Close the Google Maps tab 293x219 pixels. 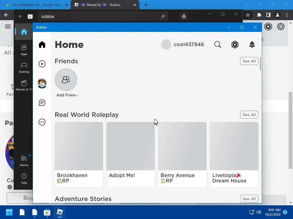(66, 5)
